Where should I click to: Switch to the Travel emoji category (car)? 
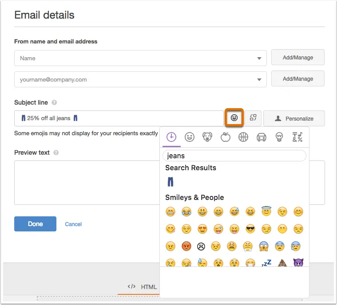point(262,137)
